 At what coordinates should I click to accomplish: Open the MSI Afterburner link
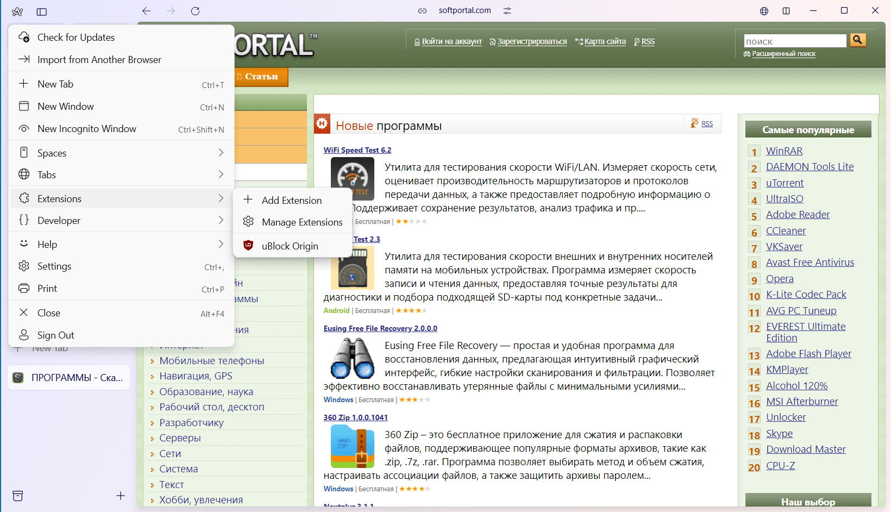(802, 402)
